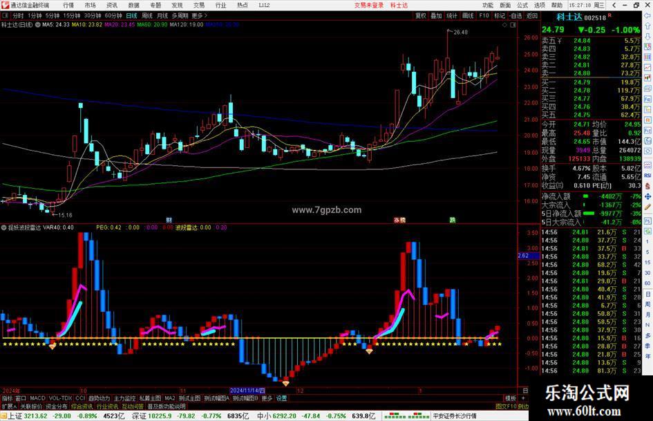The width and height of the screenshot is (653, 421).
Task: Click the status bar icon left of 上证
Action: click(x=3, y=416)
